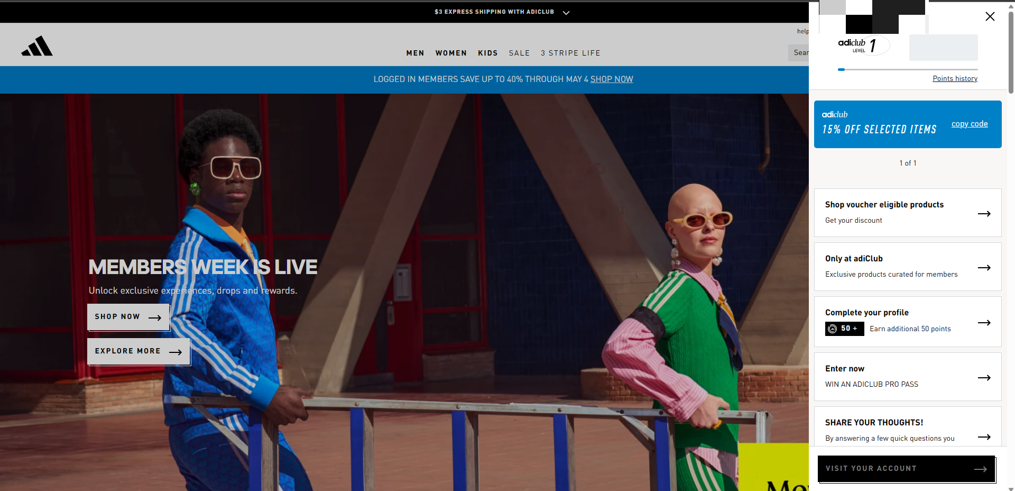Click the 50 + points badge
Viewport: 1015px width, 491px height.
tap(844, 329)
